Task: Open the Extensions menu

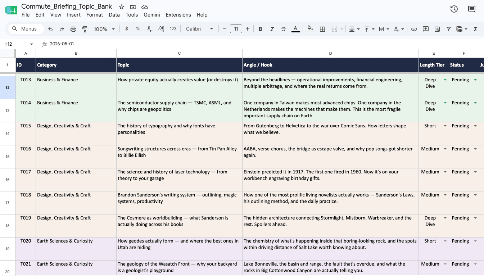Action: point(178,15)
